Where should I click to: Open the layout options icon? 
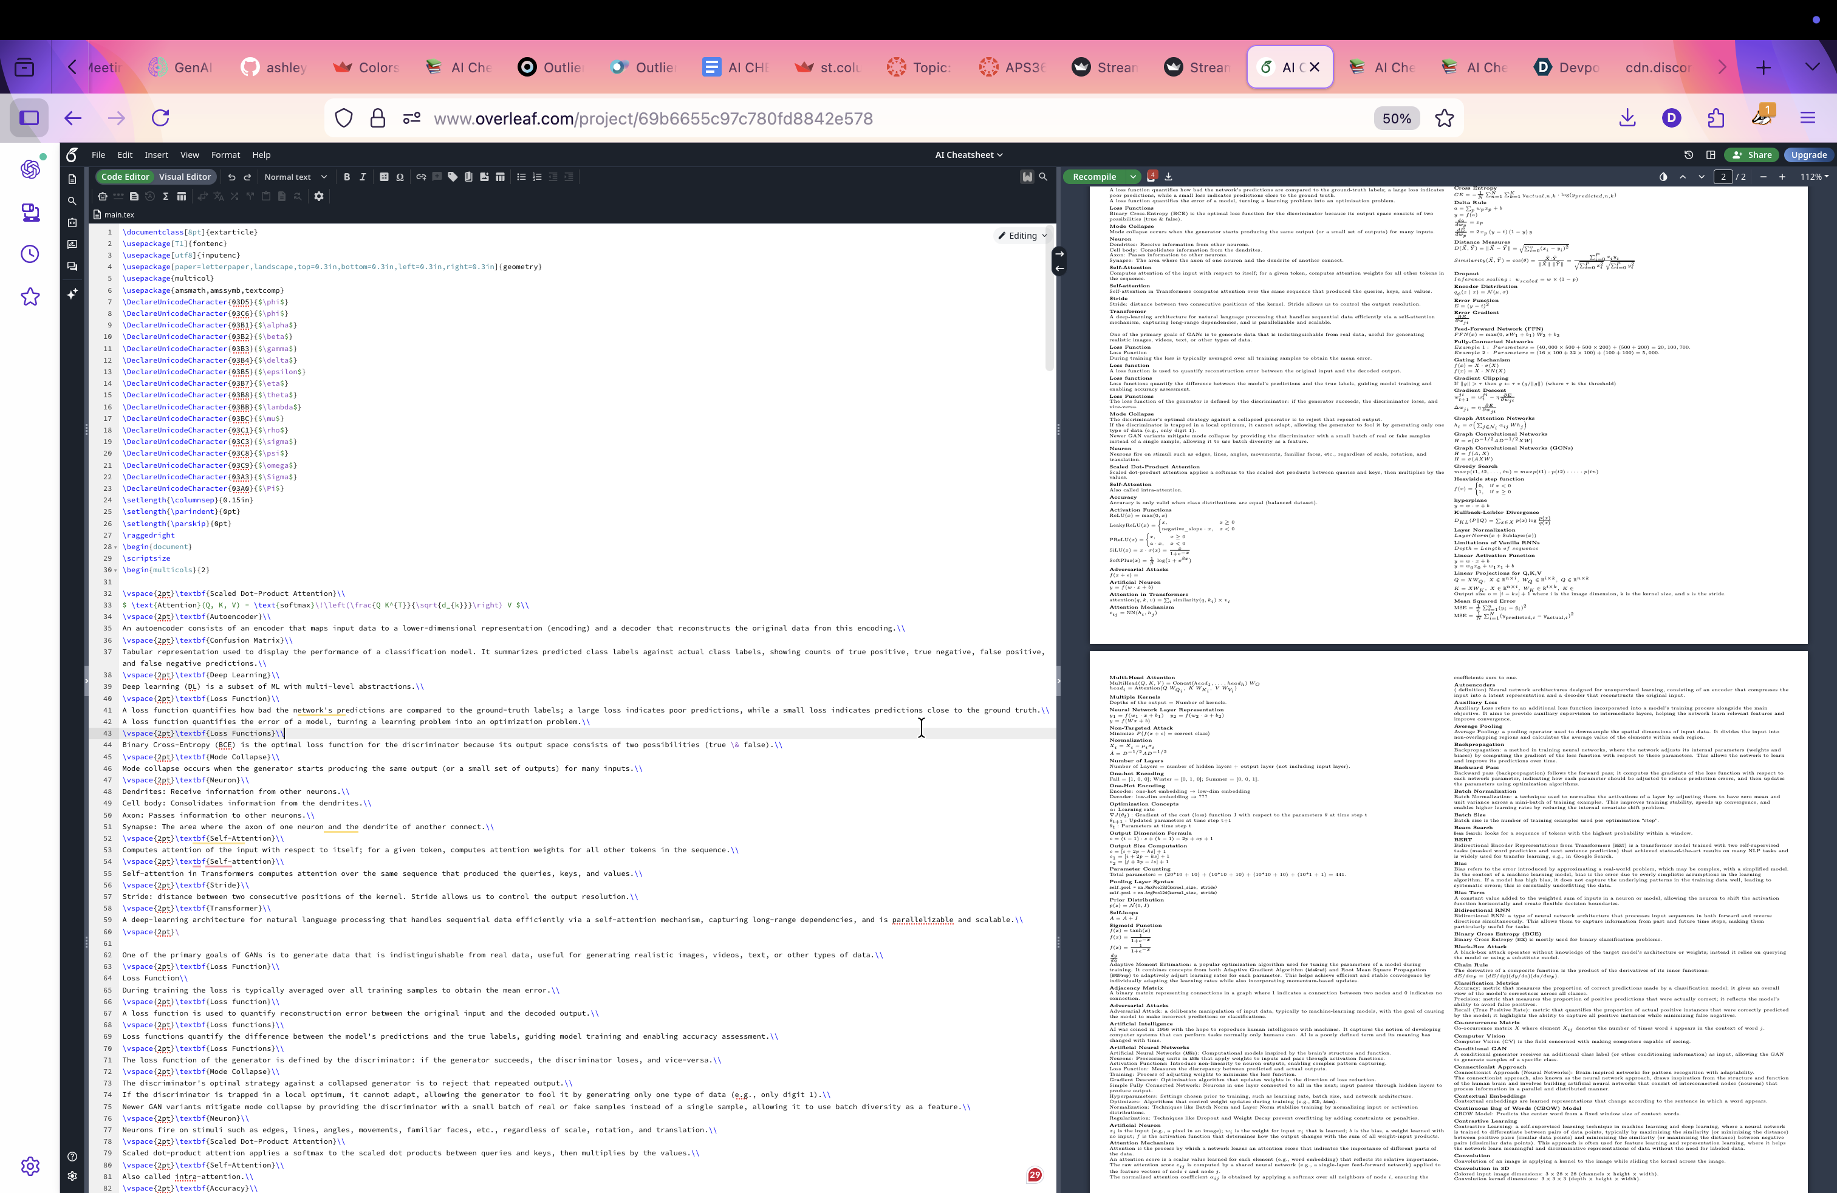coord(1711,155)
